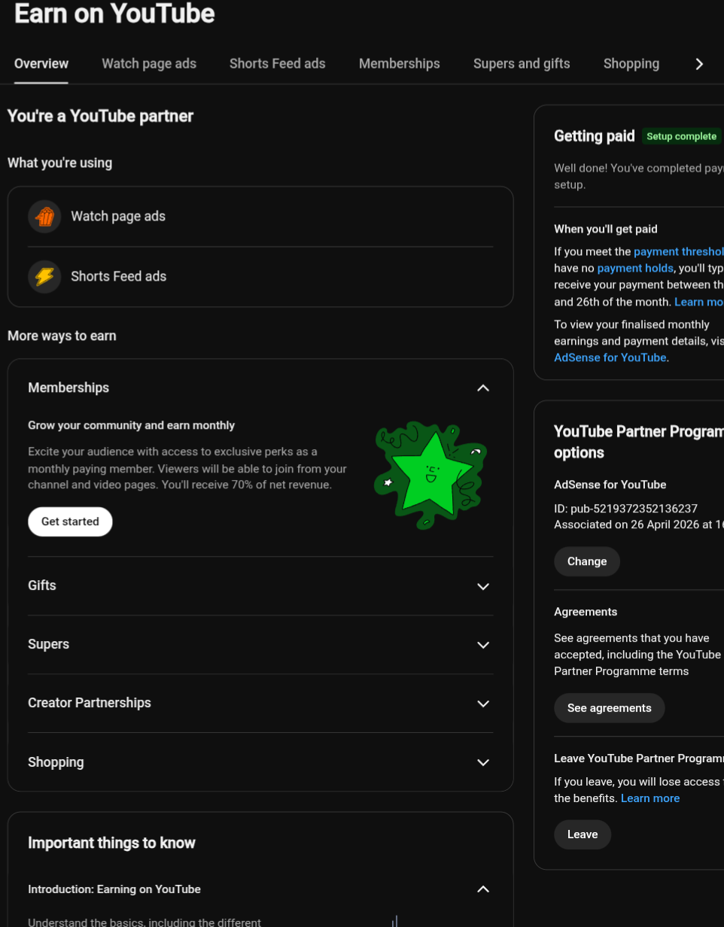Screen dimensions: 724x927
Task: Open the Shorts Feed ads tab
Action: pos(278,64)
